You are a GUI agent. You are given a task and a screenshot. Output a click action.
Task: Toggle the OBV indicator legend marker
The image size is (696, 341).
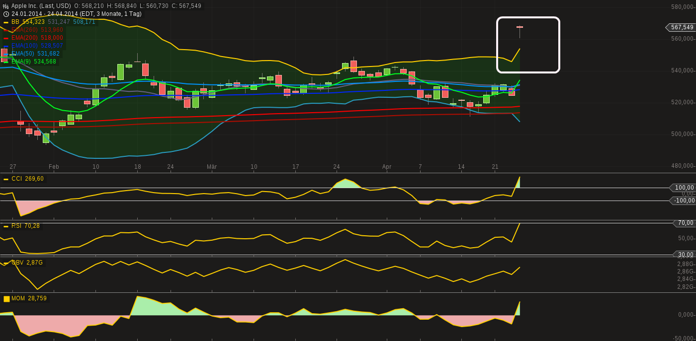5,264
